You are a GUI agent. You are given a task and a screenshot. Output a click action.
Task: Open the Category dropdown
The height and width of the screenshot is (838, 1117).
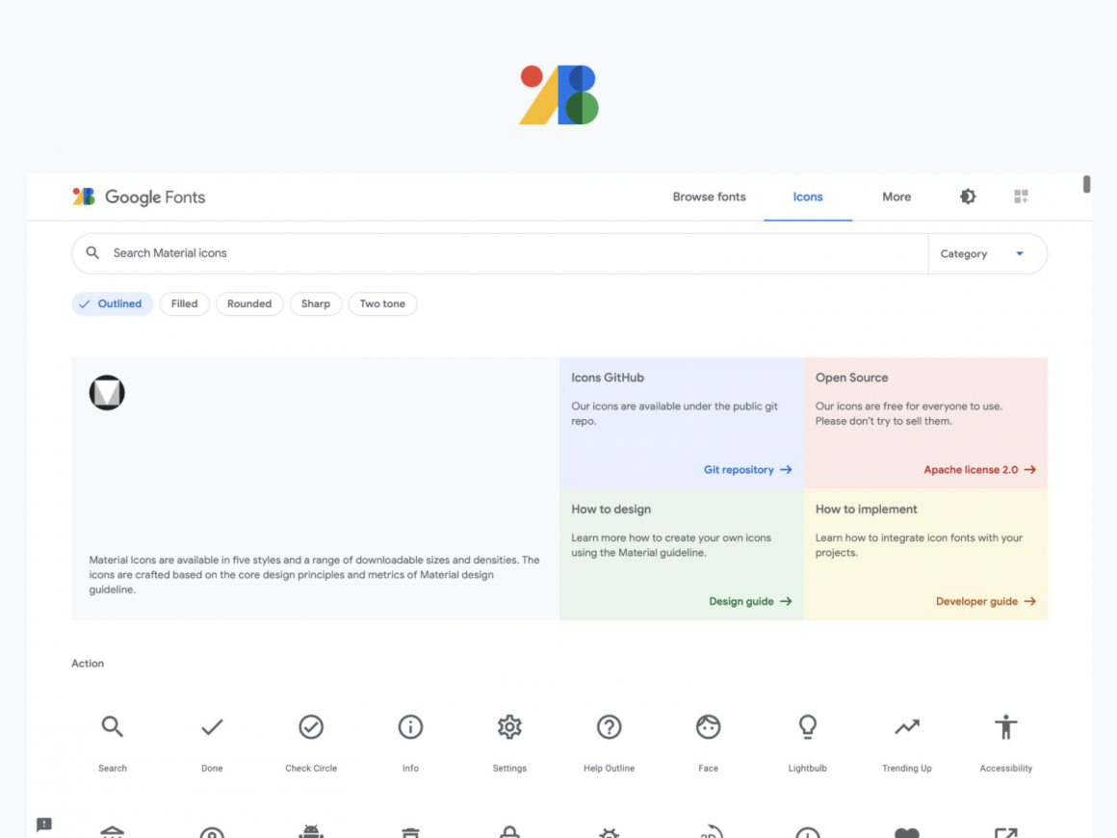tap(987, 254)
